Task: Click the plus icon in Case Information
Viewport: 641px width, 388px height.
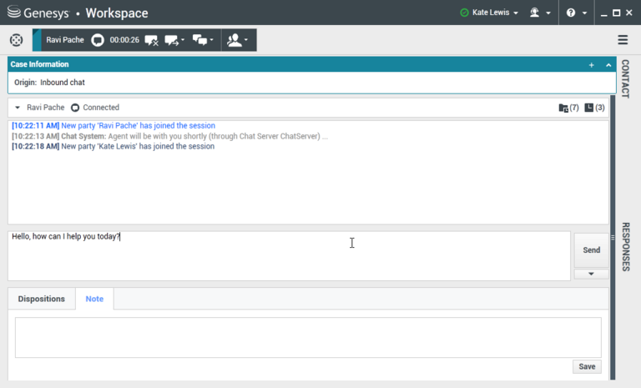Action: (591, 64)
